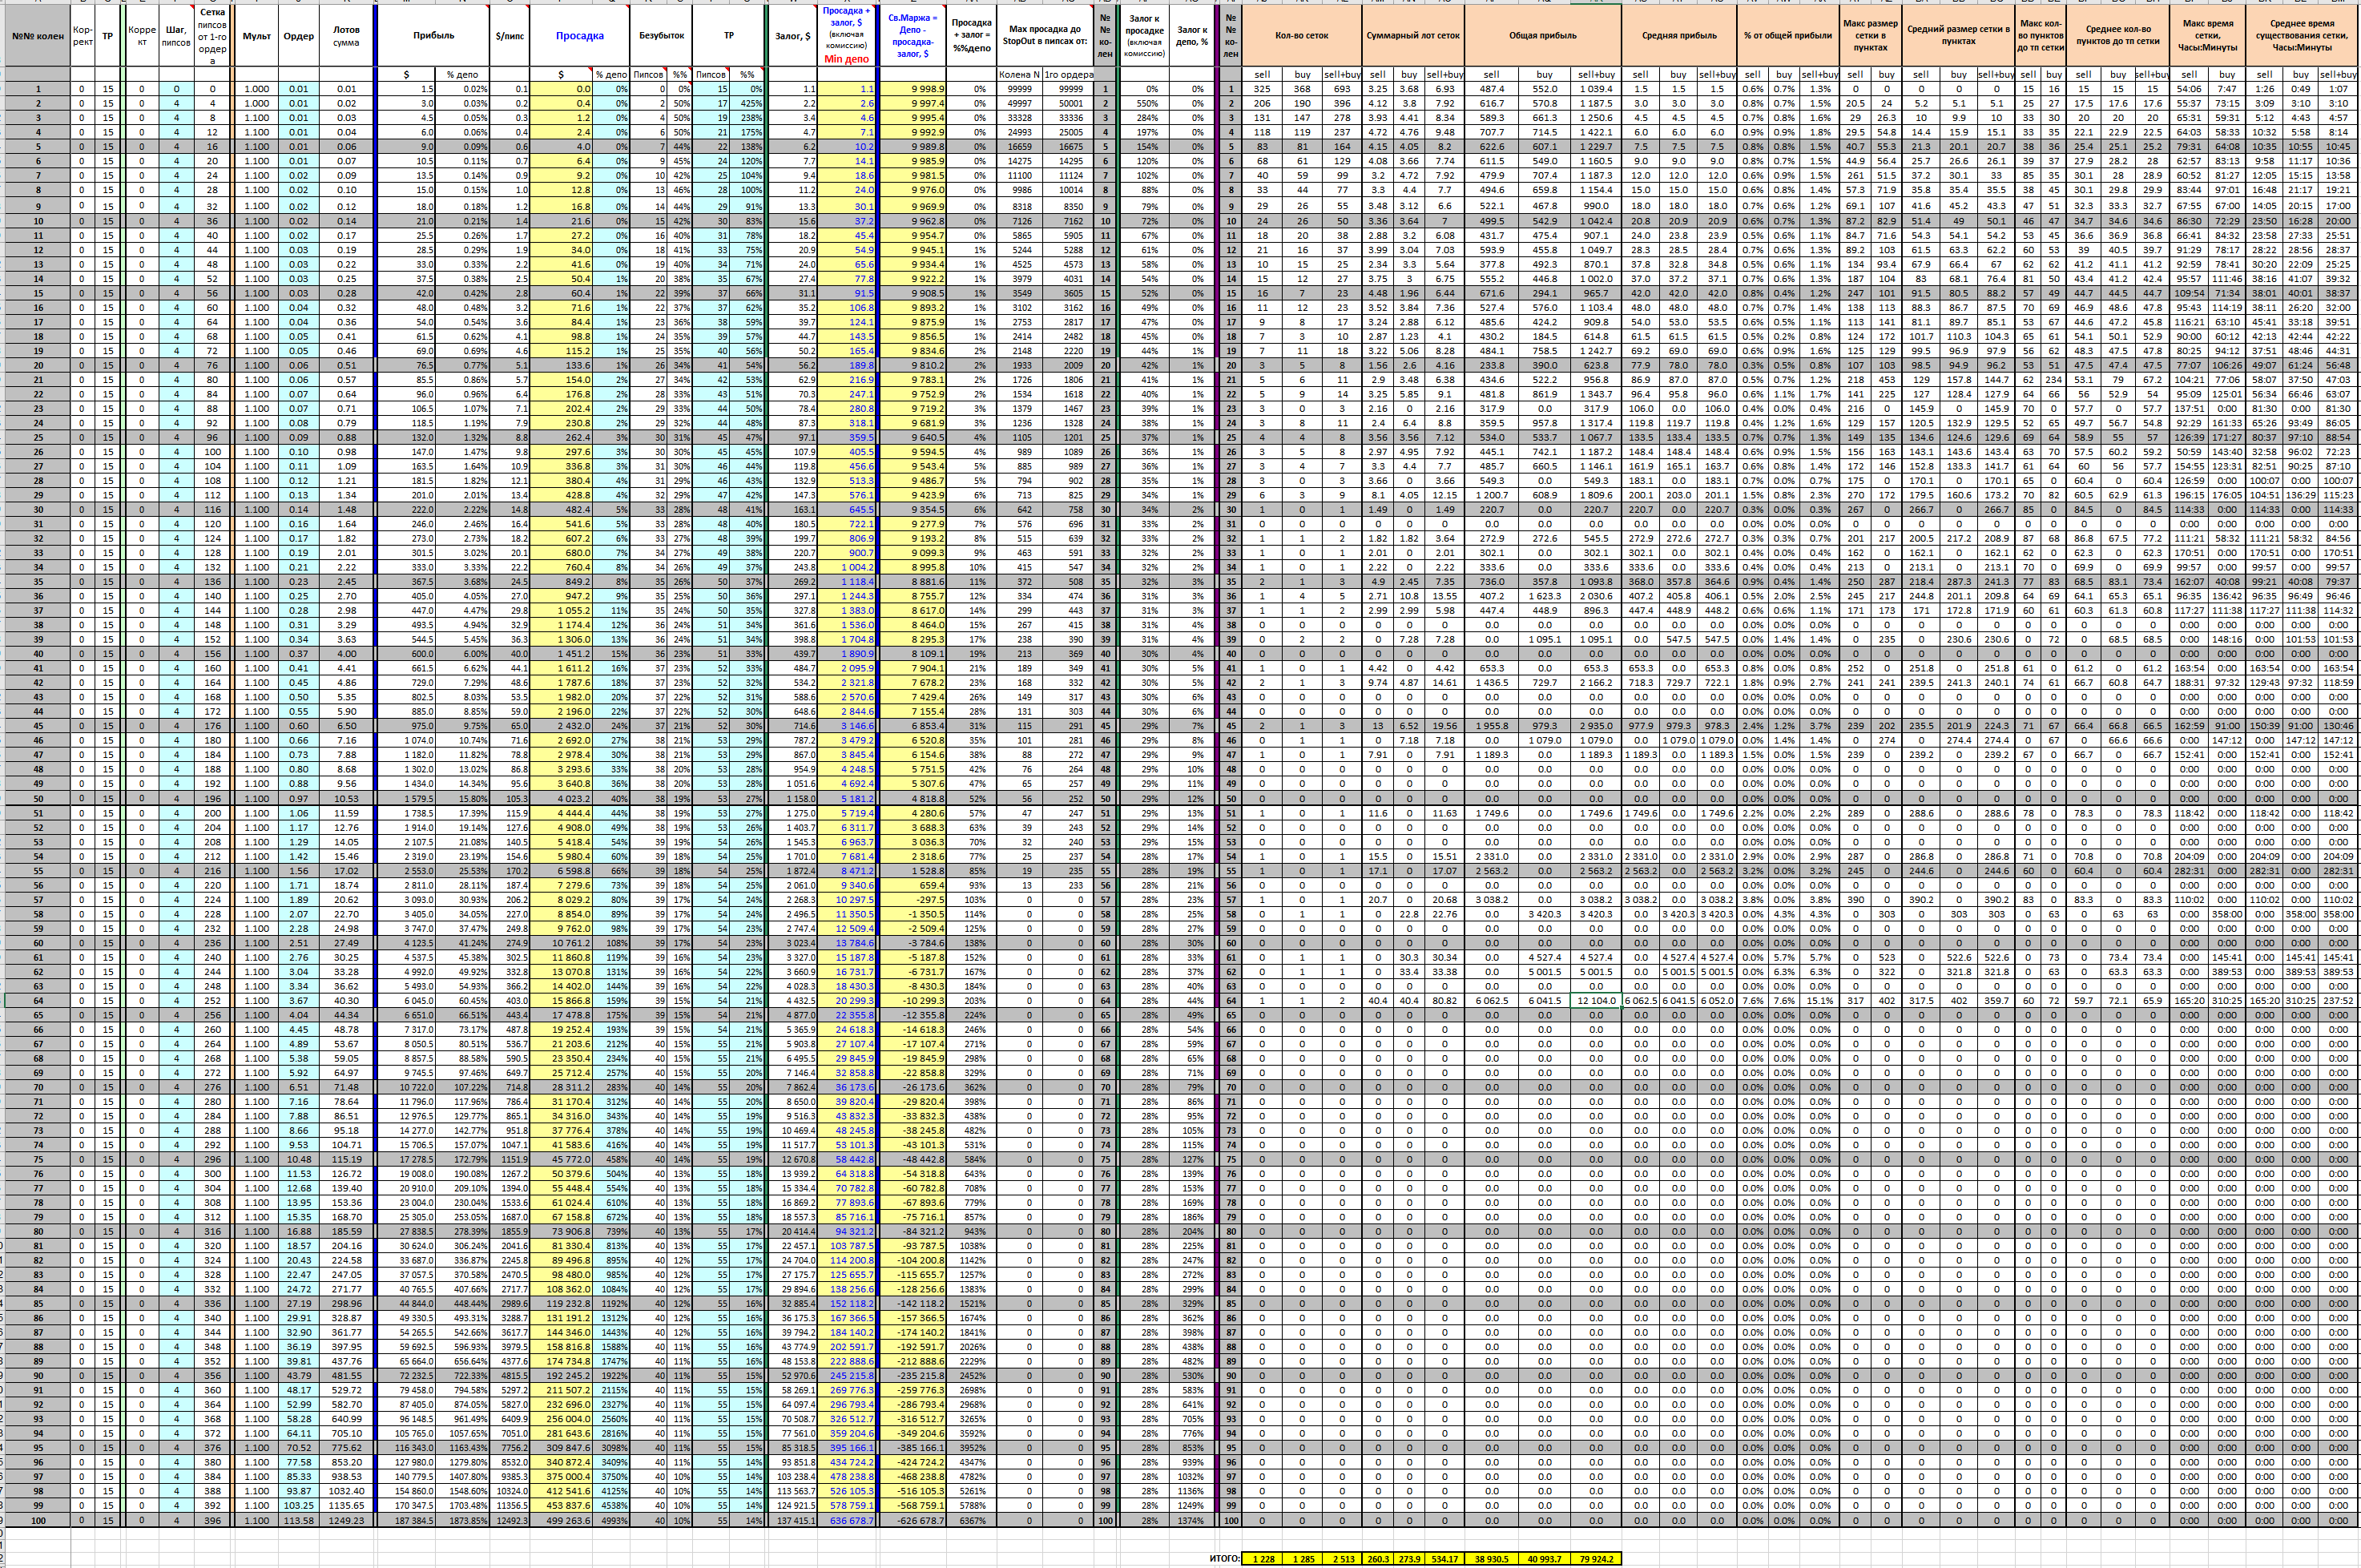
Task: Click the cell "693" in row 1
Action: tap(1342, 89)
